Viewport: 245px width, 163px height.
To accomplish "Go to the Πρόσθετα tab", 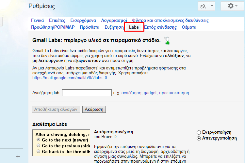I will pos(90,27).
